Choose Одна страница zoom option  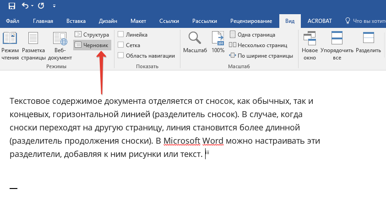252,35
